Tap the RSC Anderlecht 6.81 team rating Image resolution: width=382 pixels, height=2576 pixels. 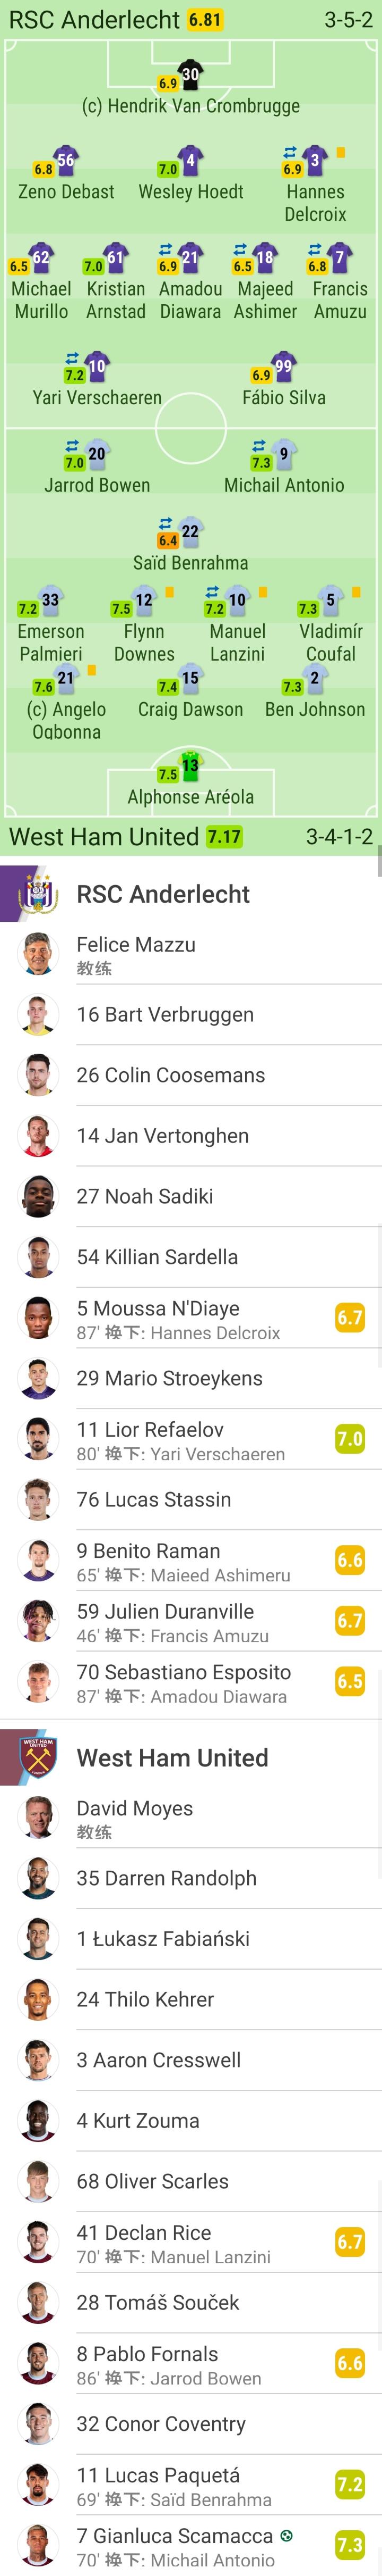(205, 20)
